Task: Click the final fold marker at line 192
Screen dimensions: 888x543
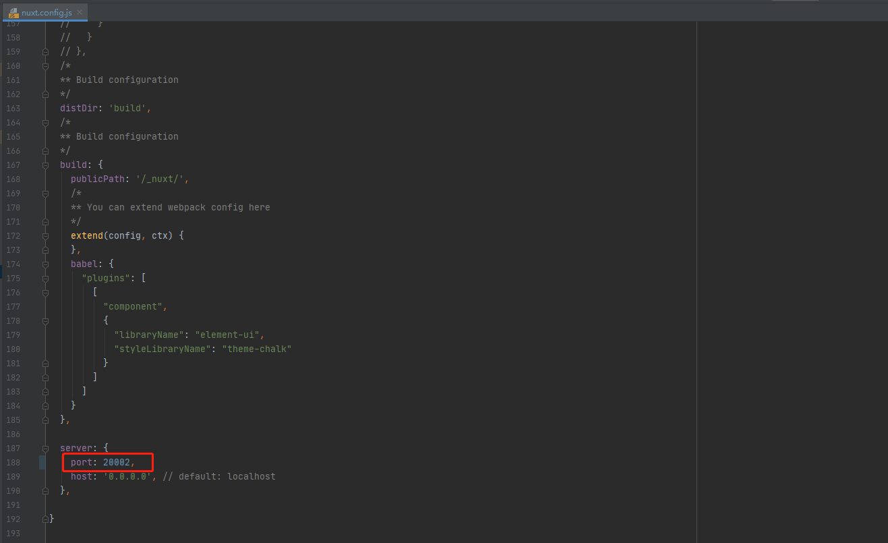Action: point(45,519)
